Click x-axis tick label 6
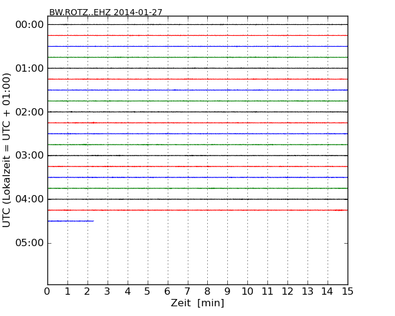This screenshot has width=395, height=316. tap(167, 291)
